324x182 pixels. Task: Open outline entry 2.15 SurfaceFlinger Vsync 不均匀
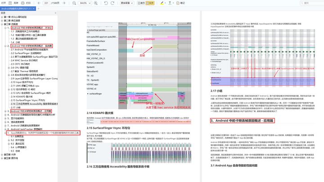tap(28, 100)
